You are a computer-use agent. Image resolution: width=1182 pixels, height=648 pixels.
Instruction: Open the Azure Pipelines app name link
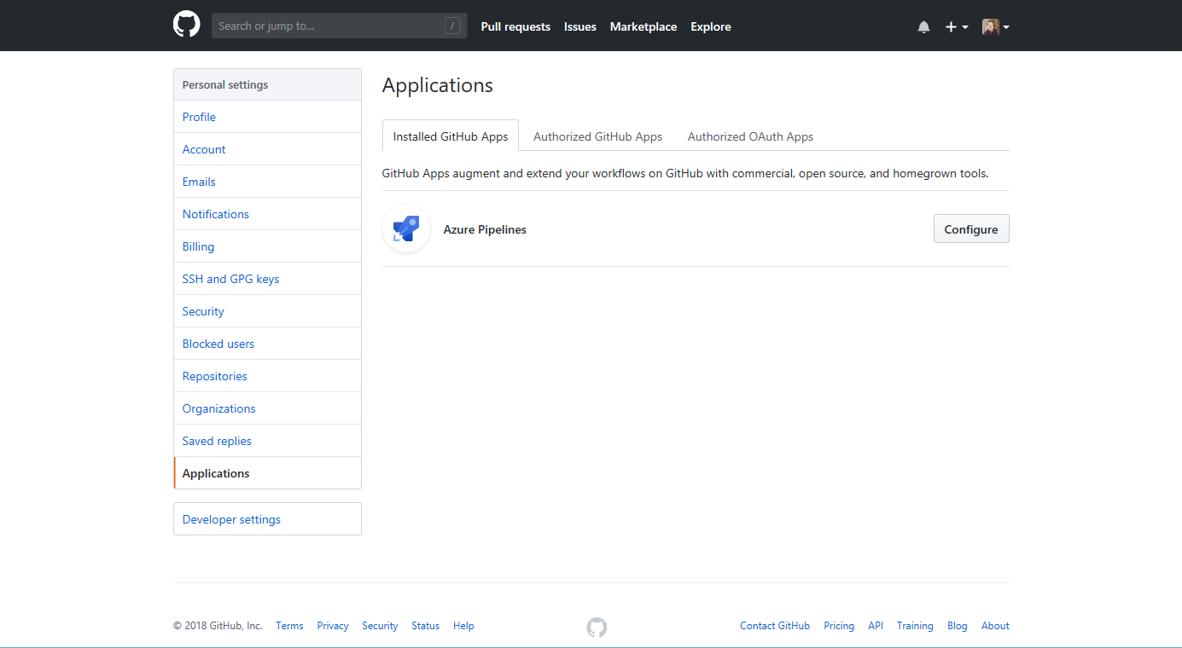[x=485, y=229]
